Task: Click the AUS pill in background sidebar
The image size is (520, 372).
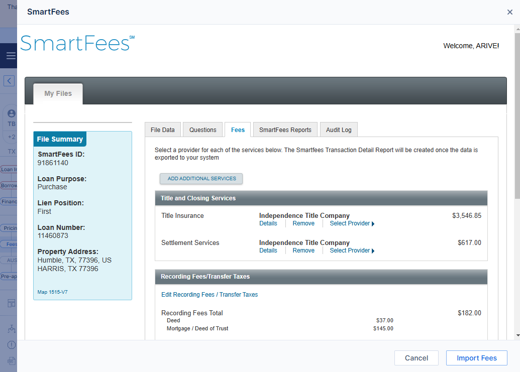Action: click(9, 260)
